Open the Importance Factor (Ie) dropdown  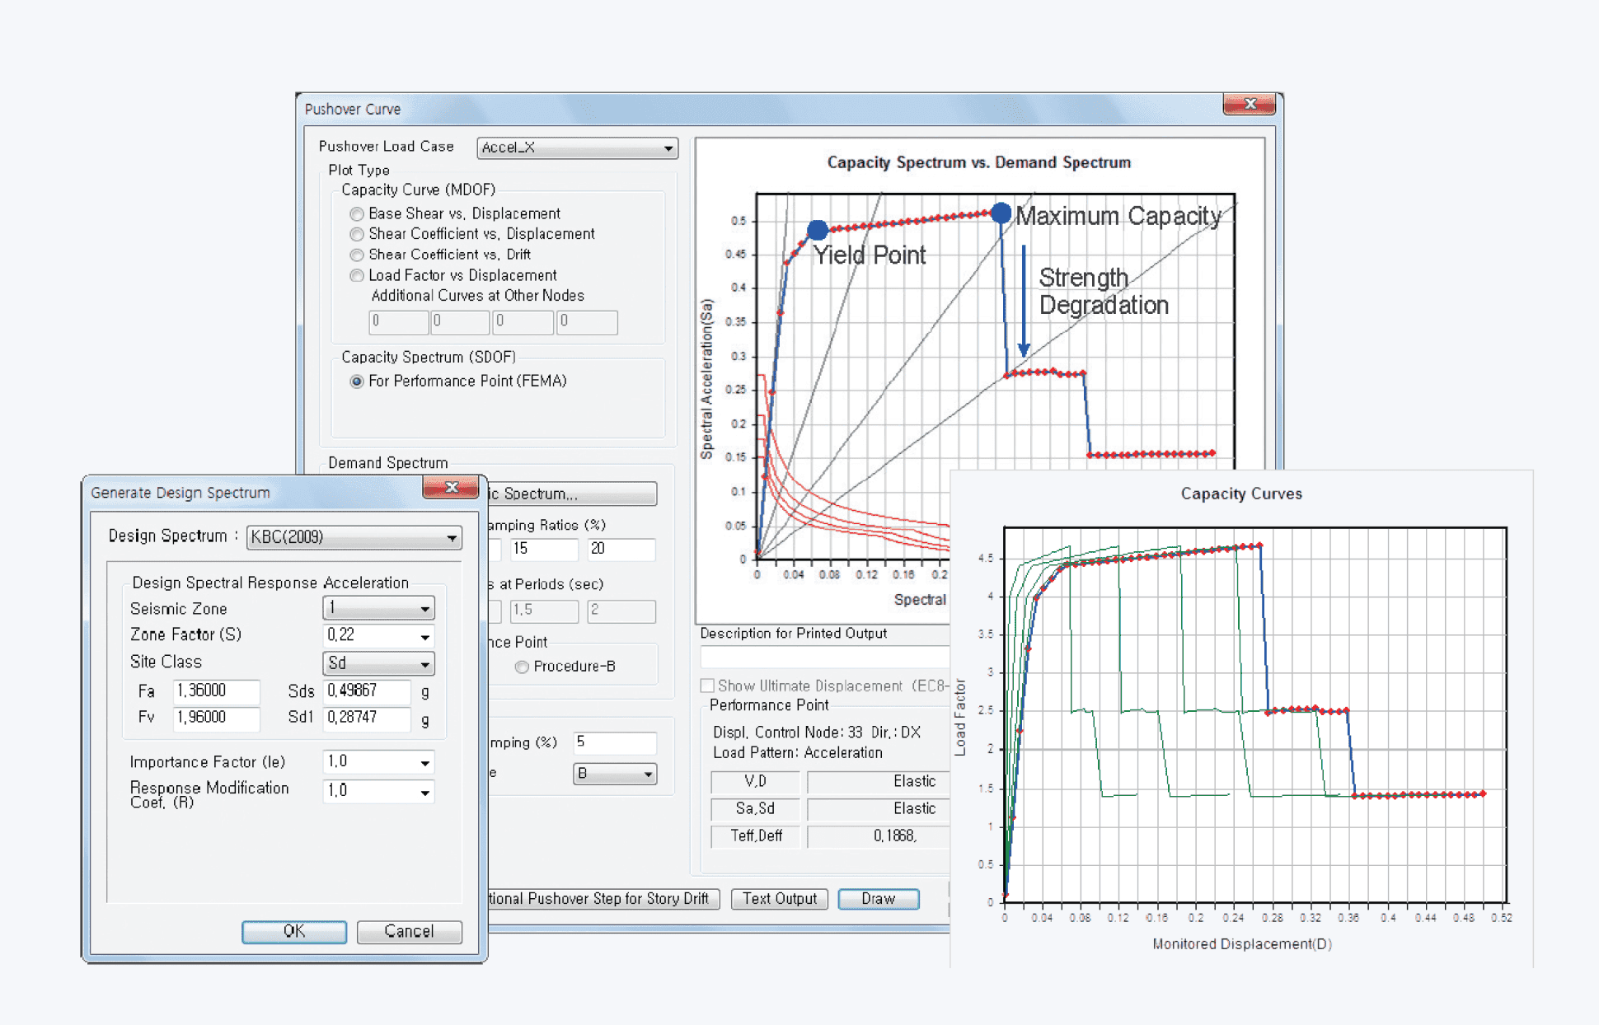378,762
